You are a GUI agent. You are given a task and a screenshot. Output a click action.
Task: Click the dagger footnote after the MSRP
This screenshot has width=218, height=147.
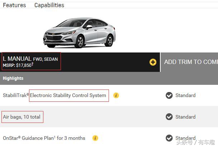[x=32, y=64]
